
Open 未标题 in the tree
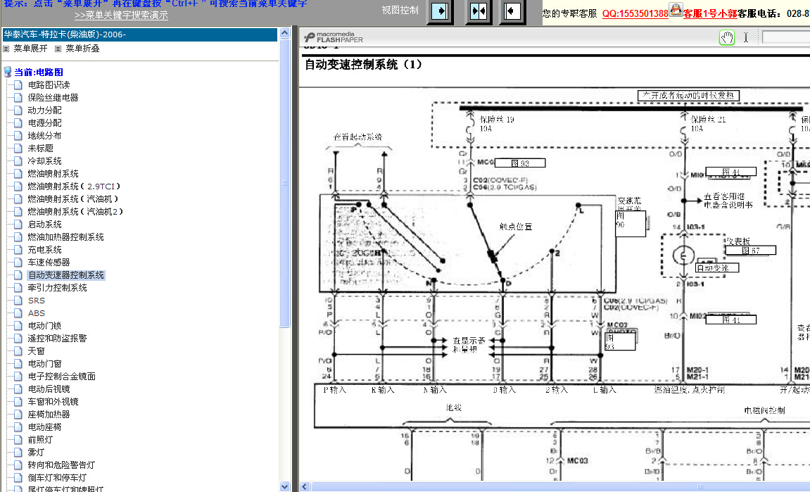pyautogui.click(x=40, y=149)
